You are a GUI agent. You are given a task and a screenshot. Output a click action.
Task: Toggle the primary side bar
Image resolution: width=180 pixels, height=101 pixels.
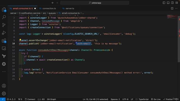point(164,3)
